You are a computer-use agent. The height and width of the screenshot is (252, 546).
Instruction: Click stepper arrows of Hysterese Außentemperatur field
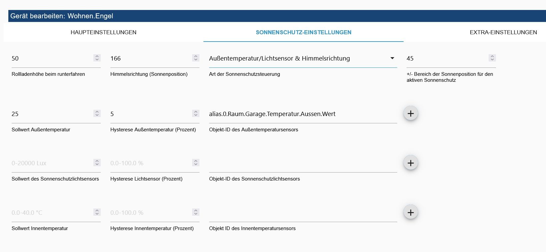(196, 113)
